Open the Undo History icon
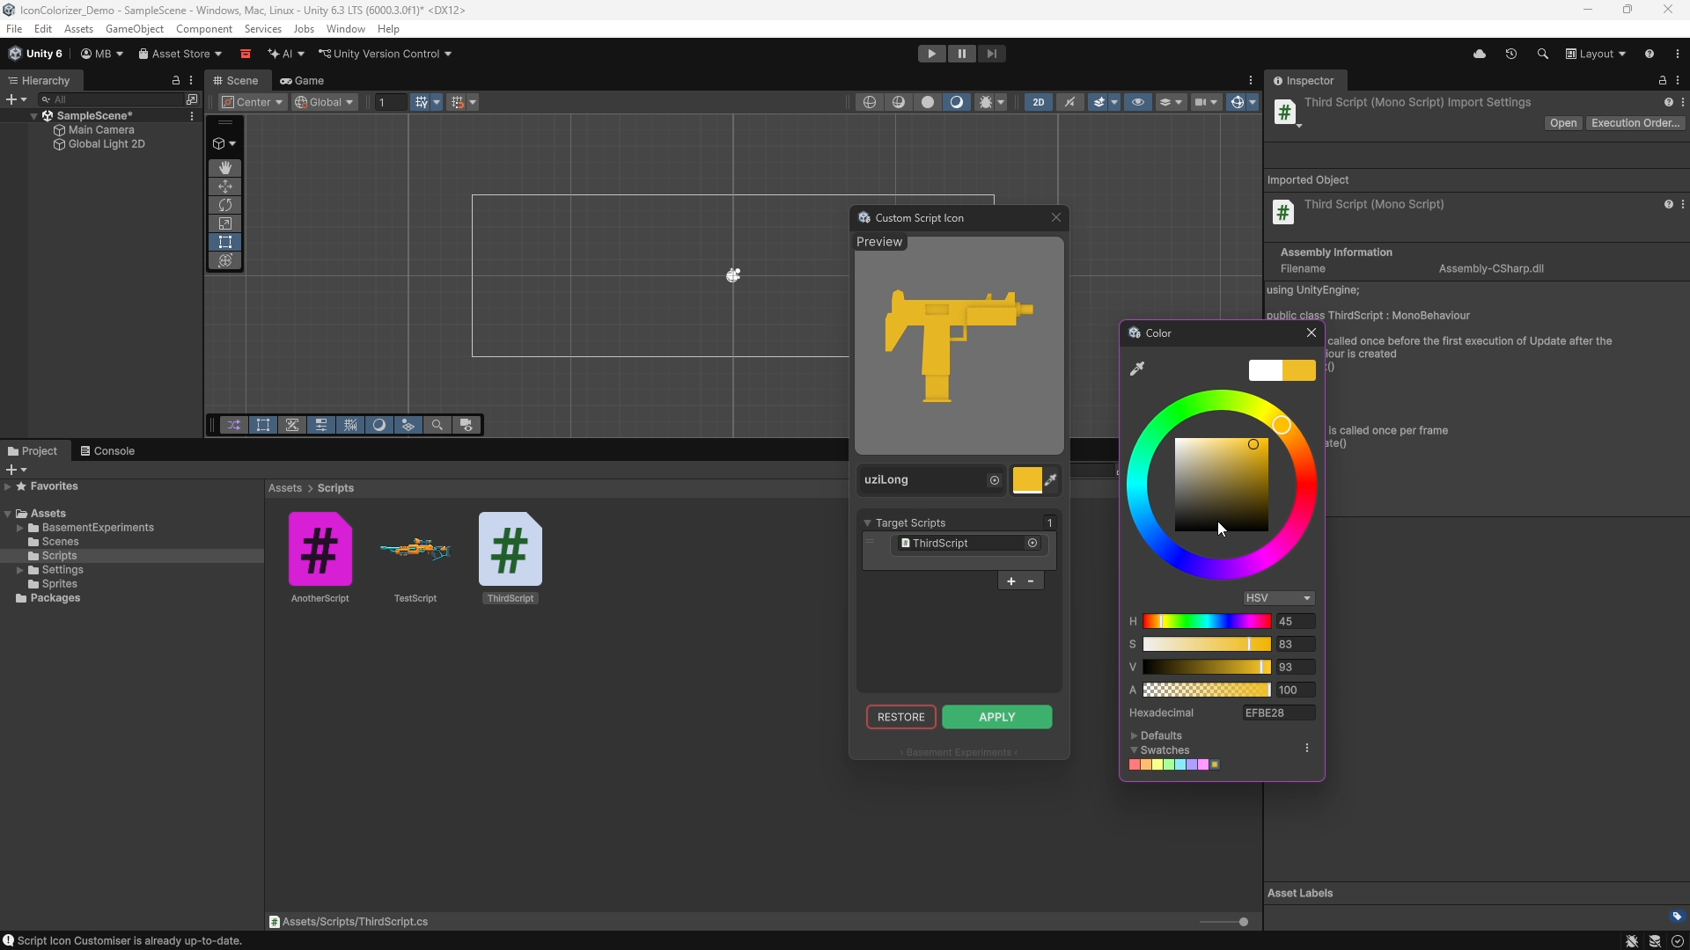Screen dimensions: 1690x950 click(1511, 54)
